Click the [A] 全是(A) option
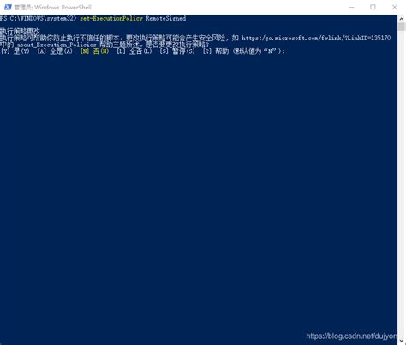The image size is (406, 345). (55, 51)
